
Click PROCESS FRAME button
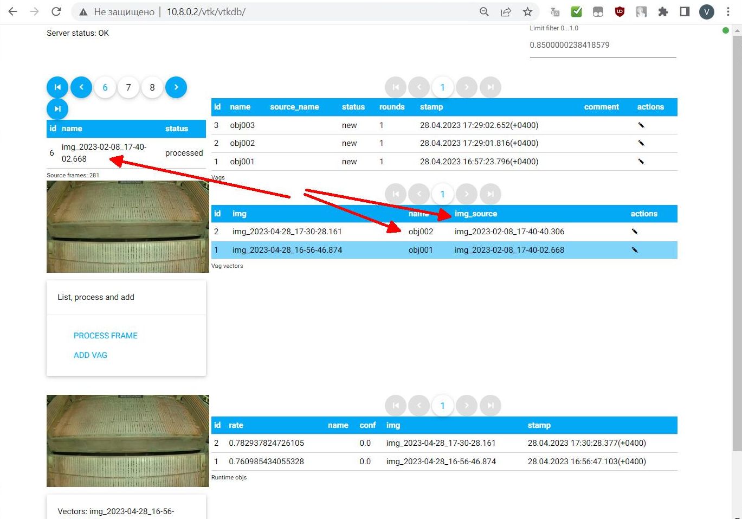tap(106, 336)
